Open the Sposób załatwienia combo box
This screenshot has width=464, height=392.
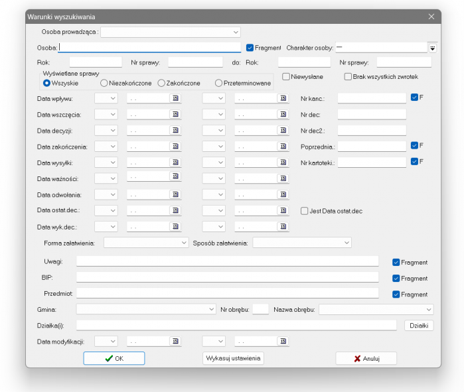point(346,243)
